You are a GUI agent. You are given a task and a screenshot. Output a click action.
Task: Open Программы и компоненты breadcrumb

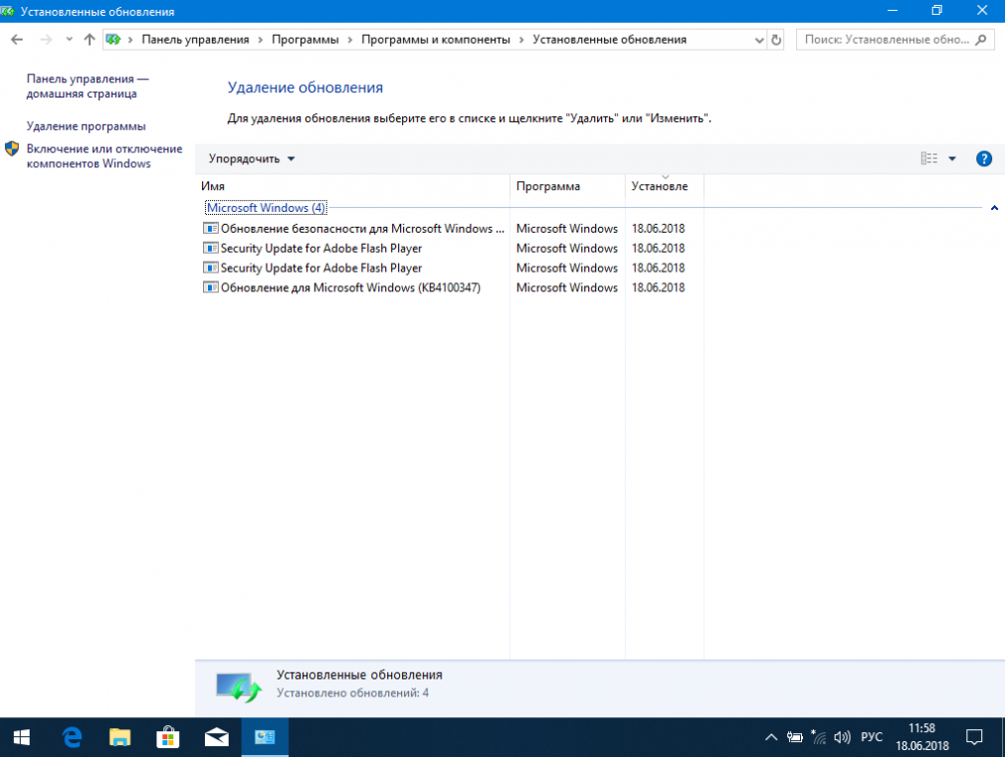coord(436,40)
